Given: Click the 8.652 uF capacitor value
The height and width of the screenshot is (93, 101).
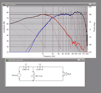Looking at the screenshot, I should [26, 70].
